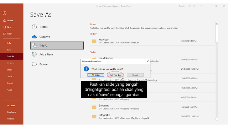This screenshot has height=128, width=228.
Task: Choose Just This One in dialog
Action: point(115,75)
